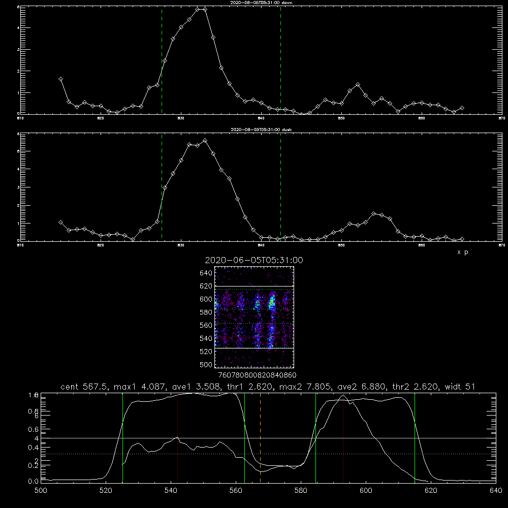Click the y-axis label '0.0' of bottom plot
Screen dimensions: 508x508
(34, 482)
